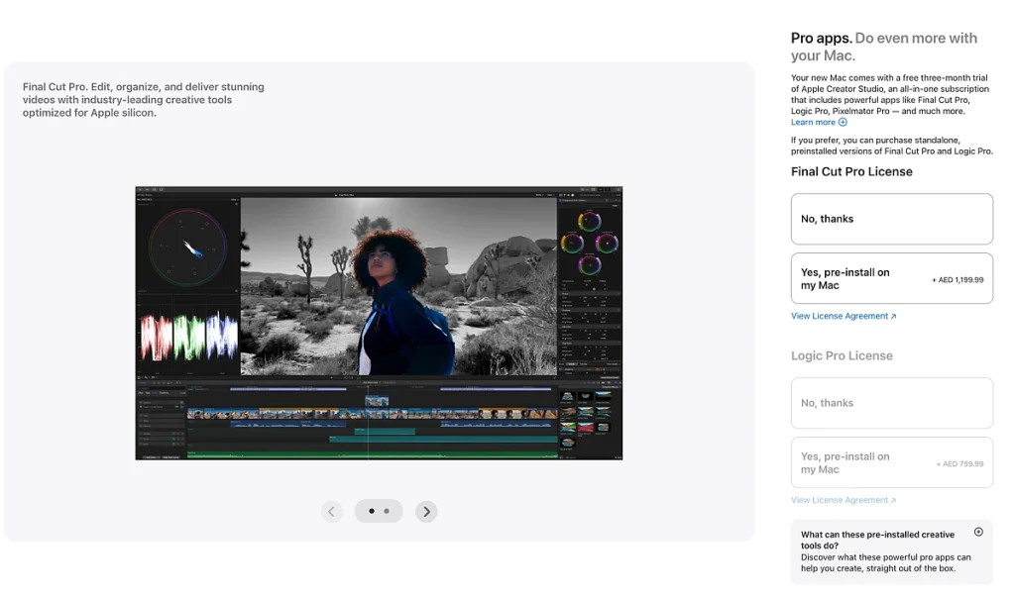Open the Learn more link
1015x598 pixels.
point(813,123)
